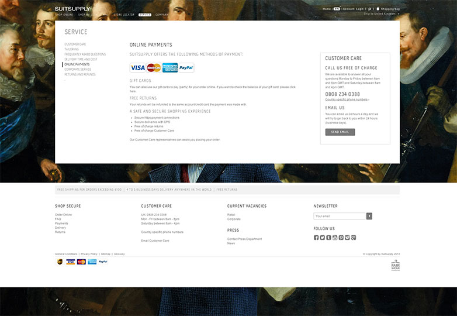Image resolution: width=457 pixels, height=316 pixels.
Task: Open the Facebook icon under Follow Us
Action: click(316, 238)
